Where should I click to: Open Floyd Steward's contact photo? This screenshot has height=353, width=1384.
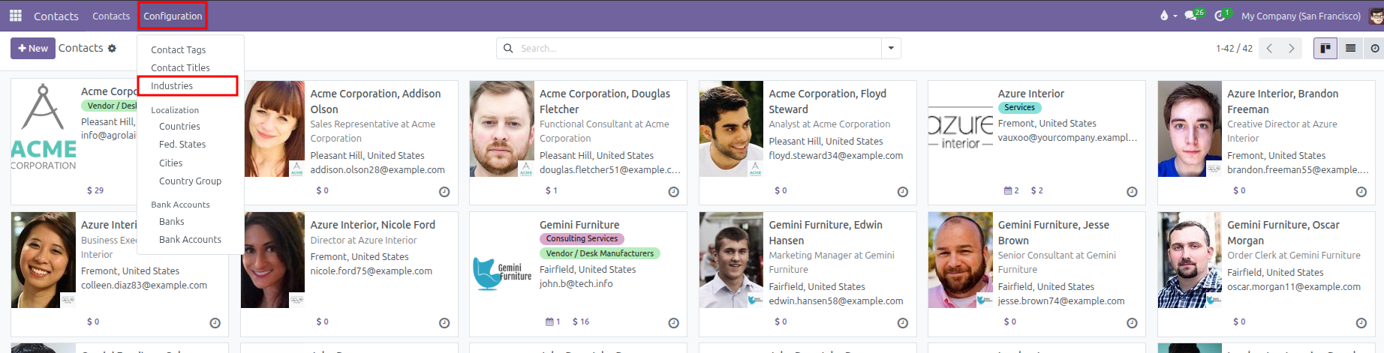click(x=731, y=129)
